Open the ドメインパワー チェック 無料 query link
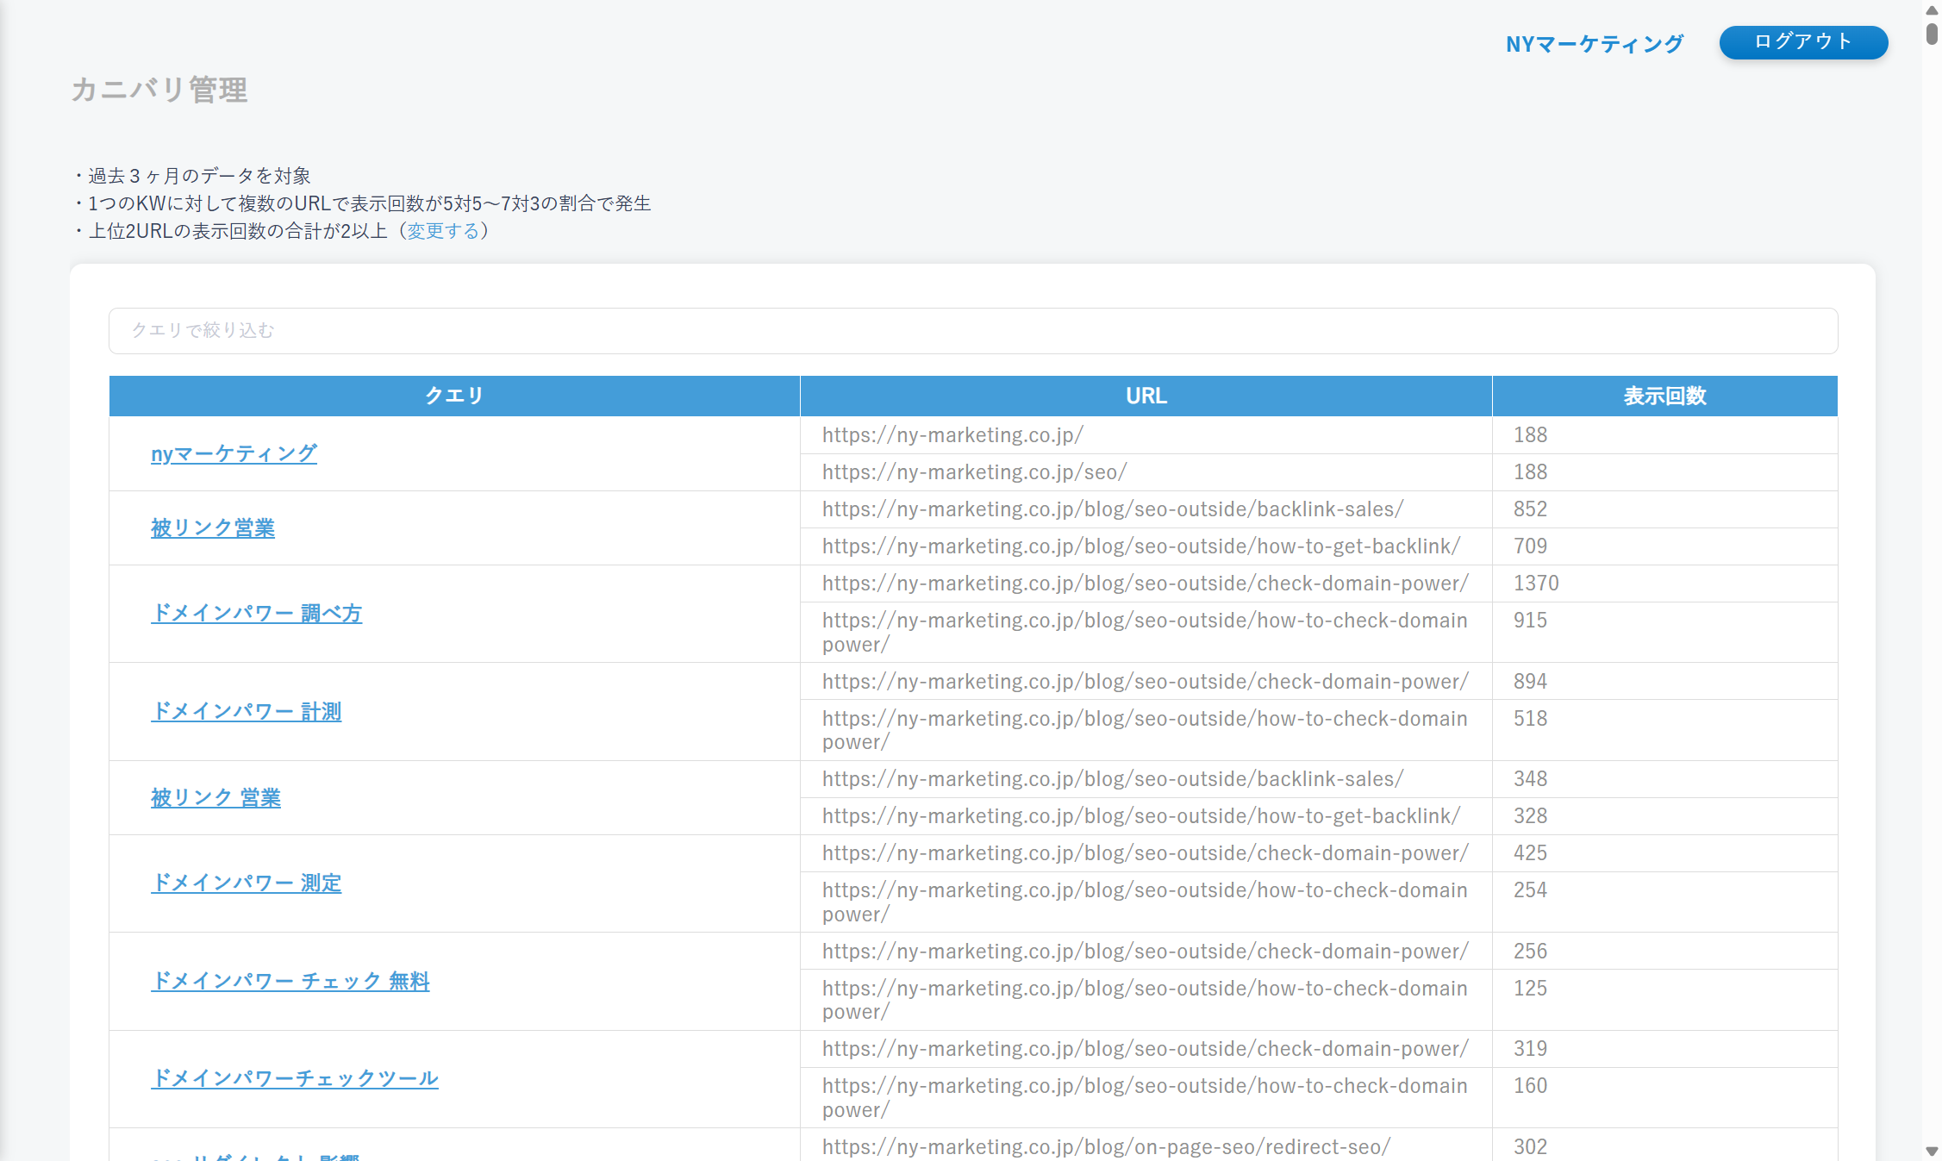 point(290,981)
